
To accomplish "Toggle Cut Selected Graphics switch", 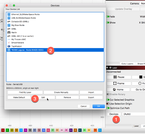I will pyautogui.click(x=108, y=100).
